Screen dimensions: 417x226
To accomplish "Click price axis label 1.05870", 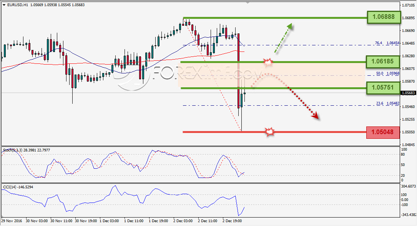I will click(409, 81).
